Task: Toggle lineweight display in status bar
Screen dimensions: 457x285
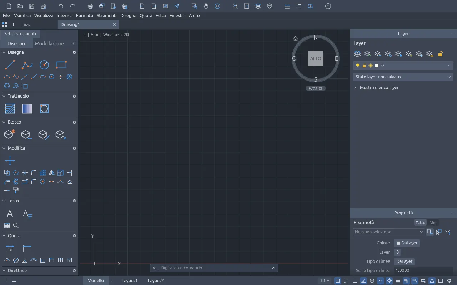Action: [398, 281]
